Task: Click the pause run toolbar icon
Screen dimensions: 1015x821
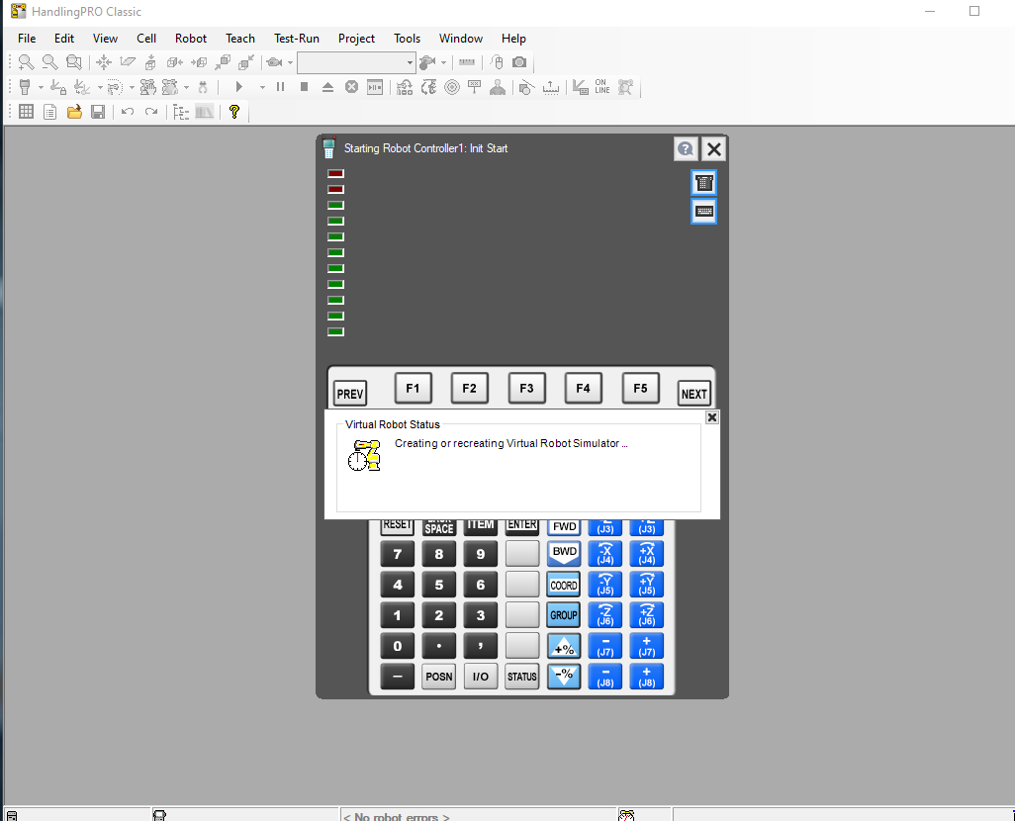Action: (x=280, y=87)
